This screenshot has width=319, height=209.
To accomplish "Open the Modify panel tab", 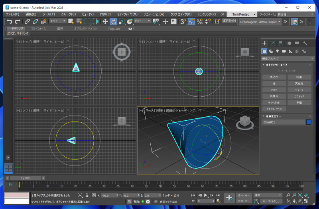I will (x=272, y=43).
